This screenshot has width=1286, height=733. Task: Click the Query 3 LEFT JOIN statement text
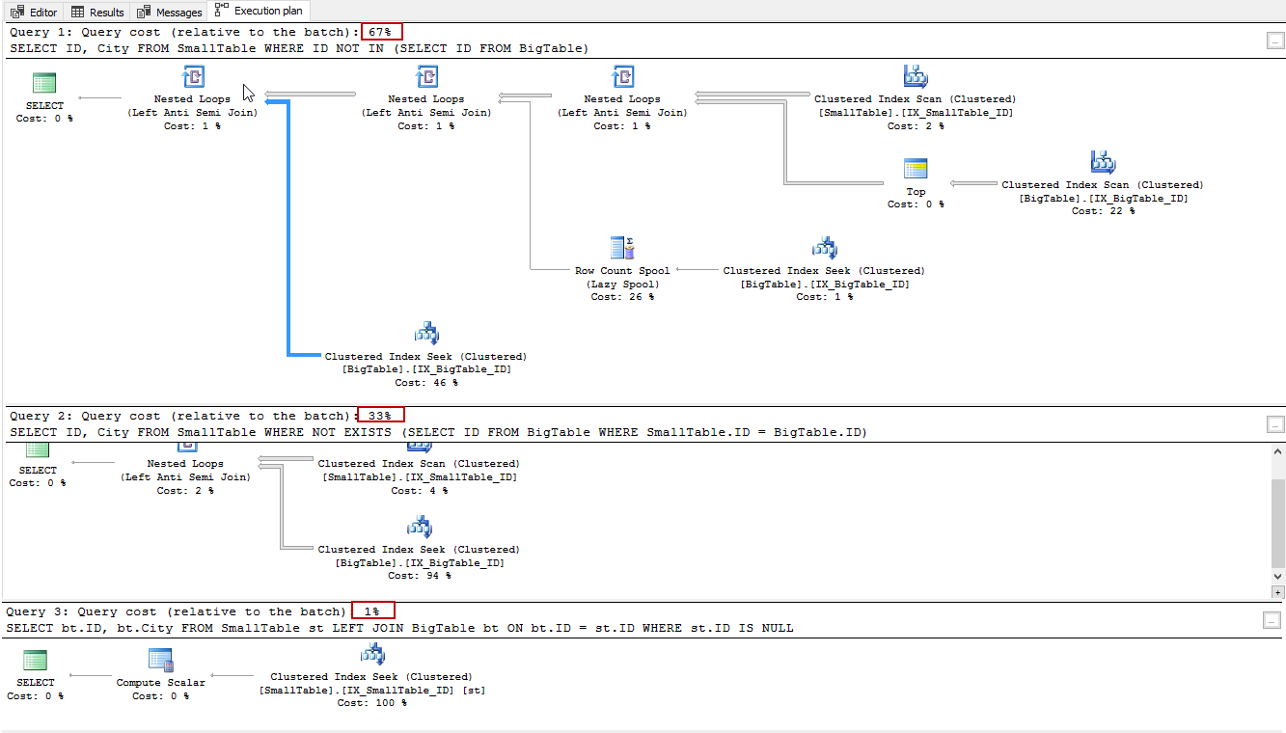(x=399, y=628)
